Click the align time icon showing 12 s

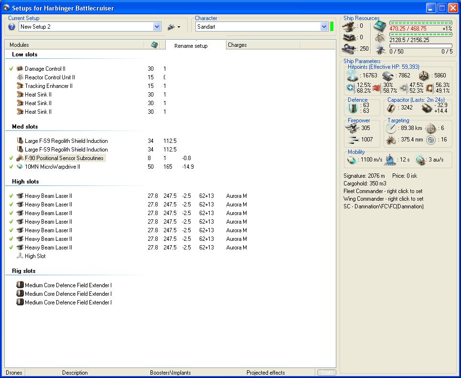tap(390, 160)
